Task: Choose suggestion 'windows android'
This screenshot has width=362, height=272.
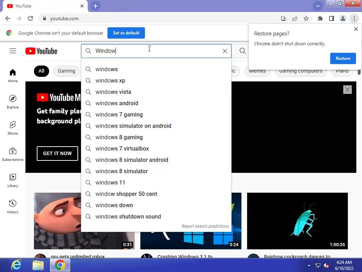Action: tap(156, 103)
